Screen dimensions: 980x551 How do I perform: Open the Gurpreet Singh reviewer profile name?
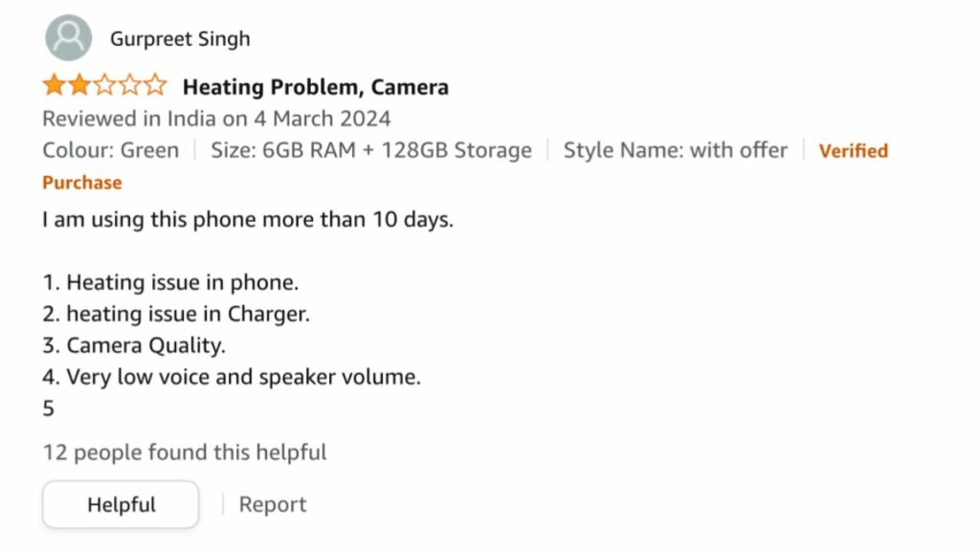pyautogui.click(x=180, y=39)
